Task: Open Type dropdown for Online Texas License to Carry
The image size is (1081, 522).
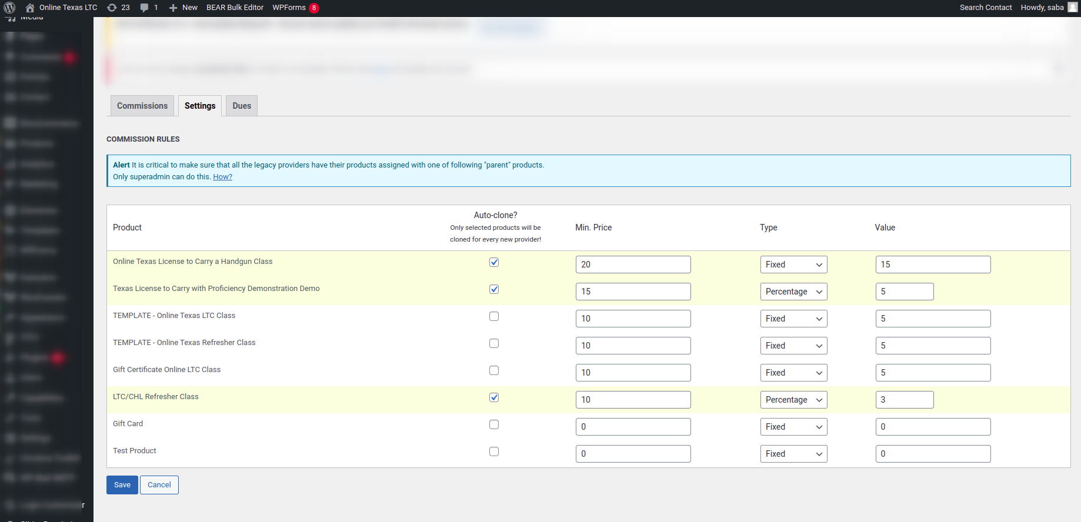Action: pos(793,265)
